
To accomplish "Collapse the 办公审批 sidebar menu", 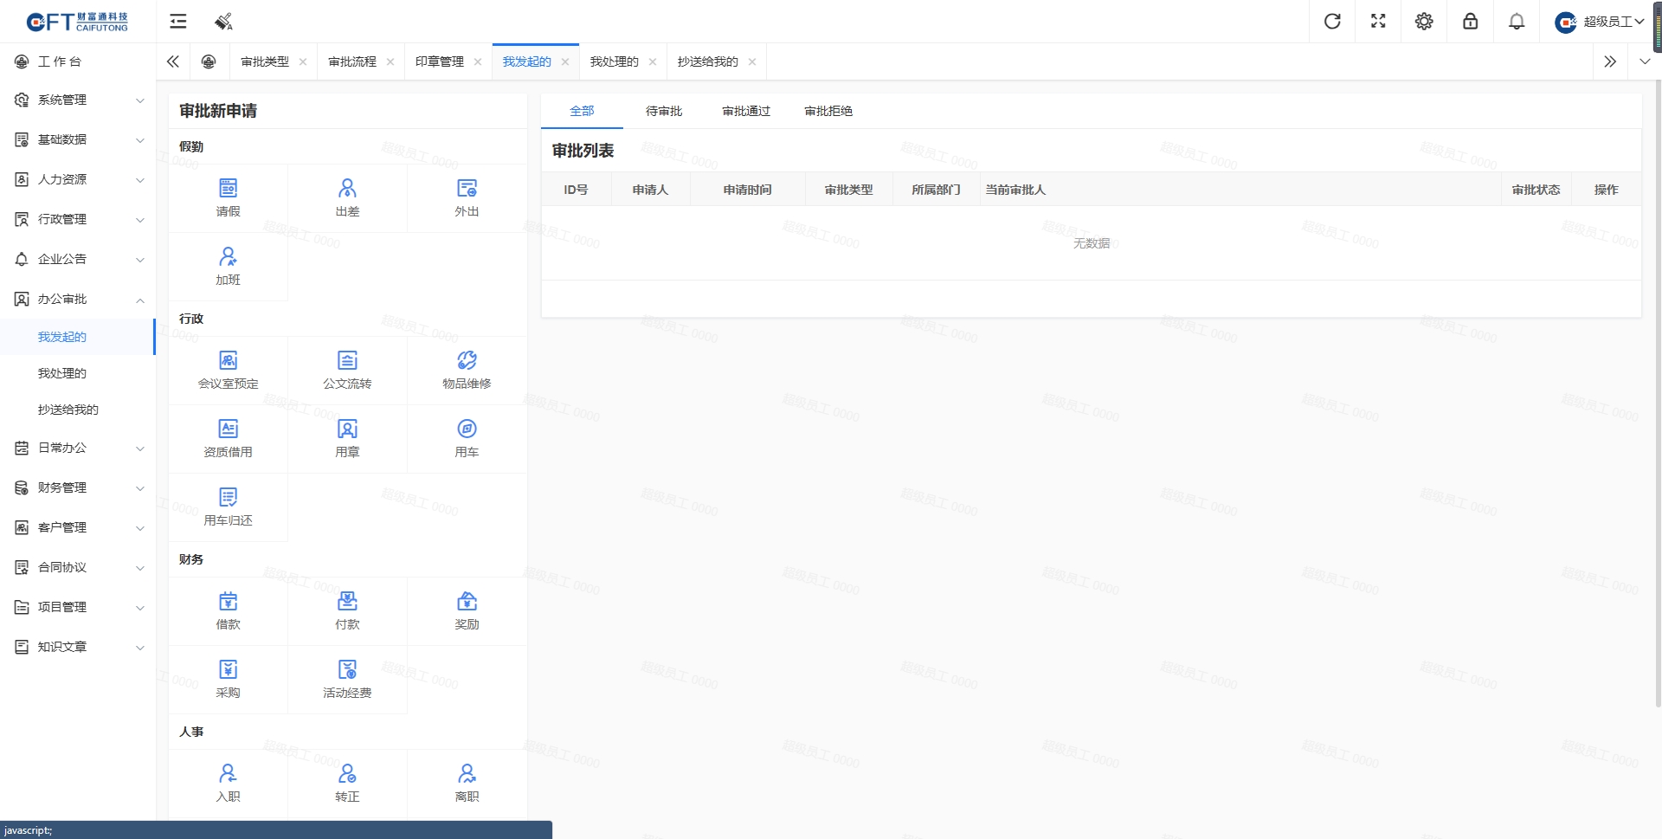I will point(78,299).
